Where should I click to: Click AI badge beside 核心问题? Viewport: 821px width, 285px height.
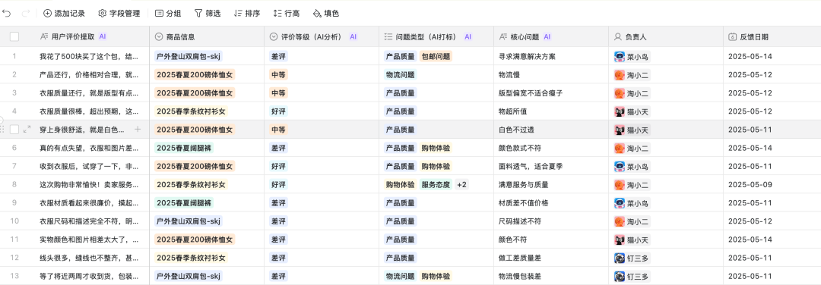coord(547,36)
